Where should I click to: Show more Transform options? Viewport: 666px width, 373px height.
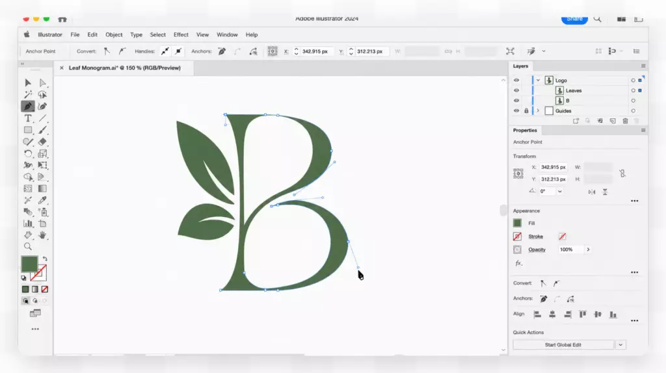[x=635, y=201]
